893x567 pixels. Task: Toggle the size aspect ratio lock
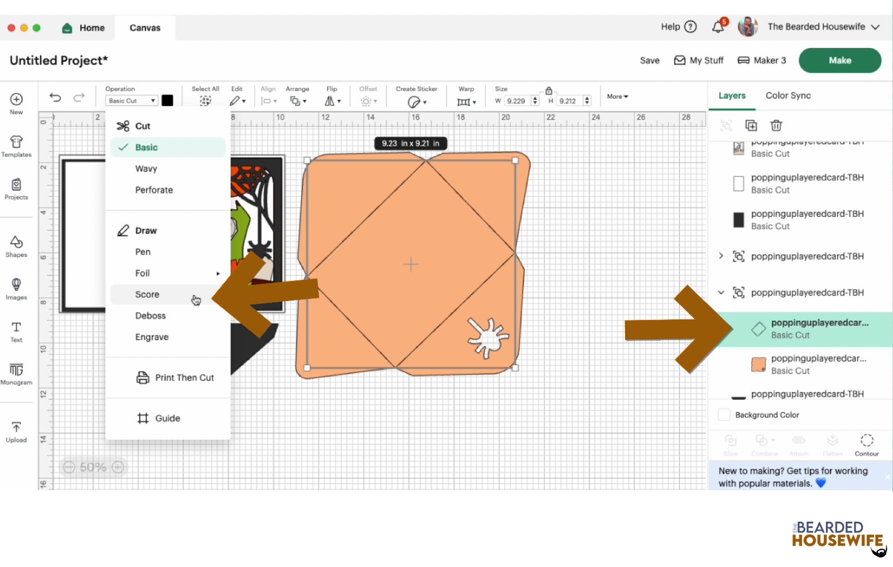pyautogui.click(x=549, y=89)
